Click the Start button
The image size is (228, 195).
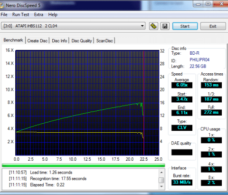[185, 26]
